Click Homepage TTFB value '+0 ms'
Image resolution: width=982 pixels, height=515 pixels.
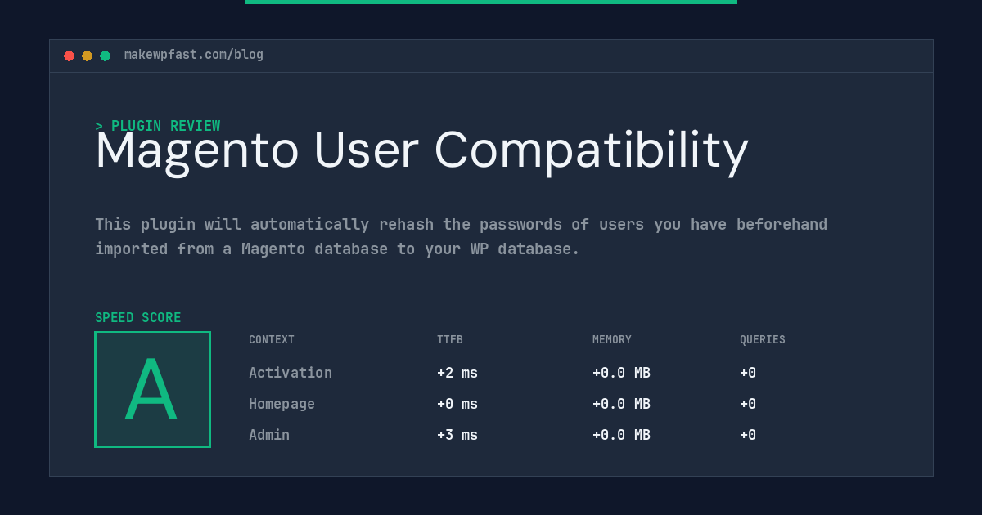point(457,404)
